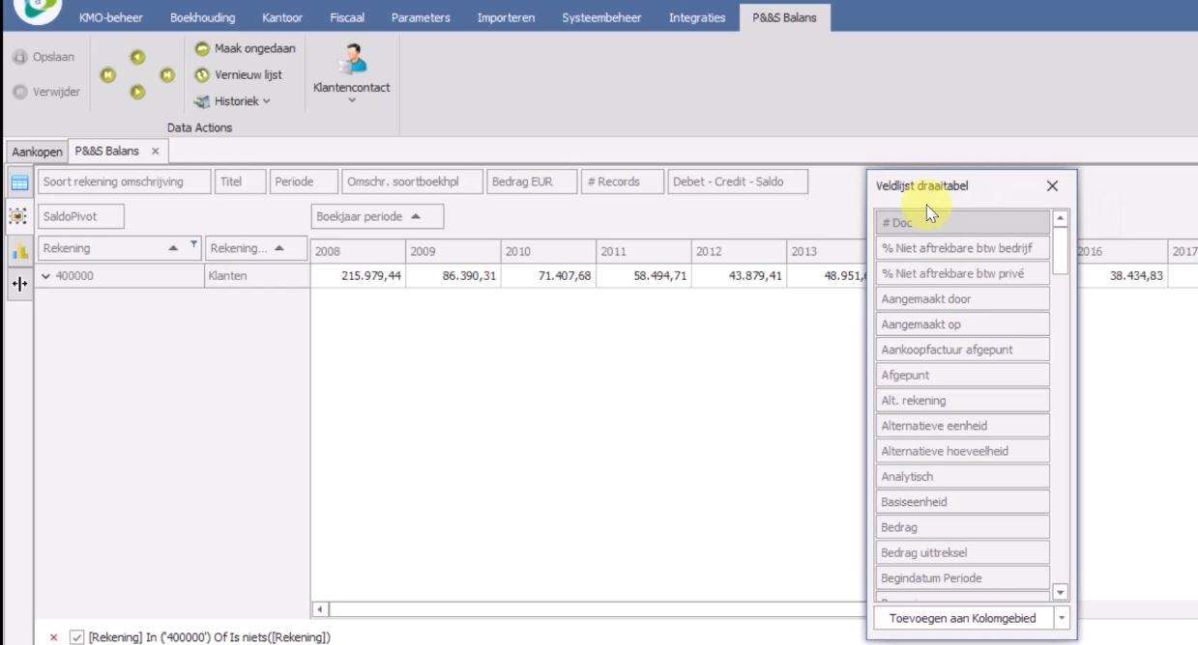Image resolution: width=1198 pixels, height=645 pixels.
Task: Select the chart view sidebar icon
Action: [x=19, y=251]
